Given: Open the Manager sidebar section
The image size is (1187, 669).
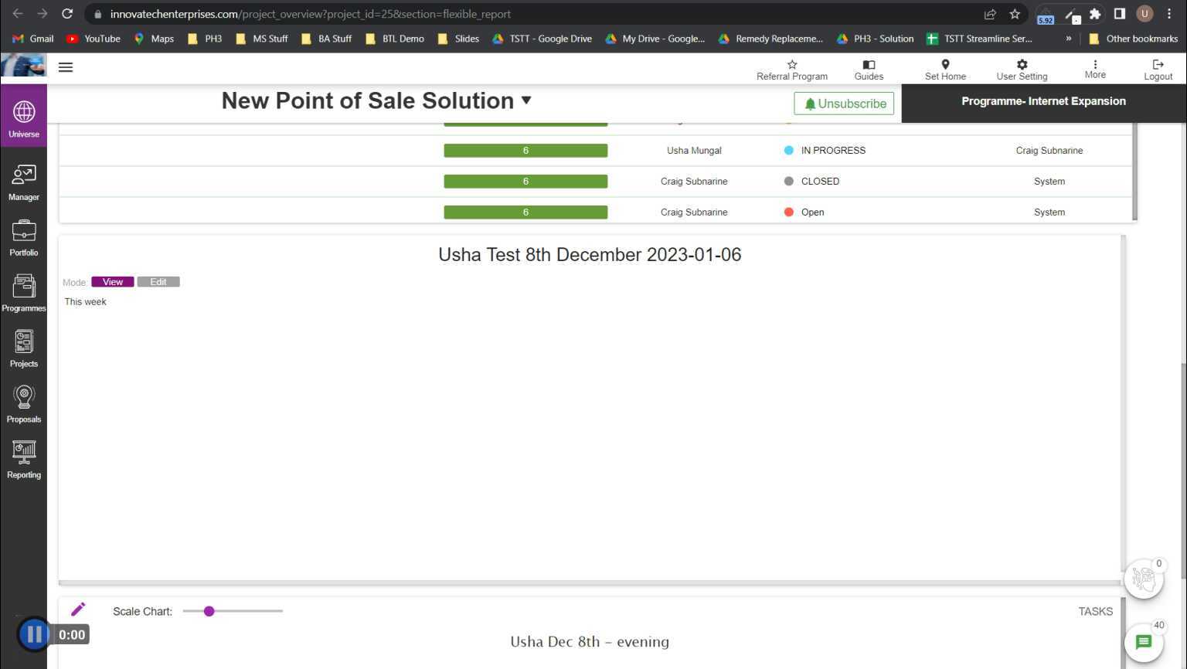Looking at the screenshot, I should pos(24,182).
